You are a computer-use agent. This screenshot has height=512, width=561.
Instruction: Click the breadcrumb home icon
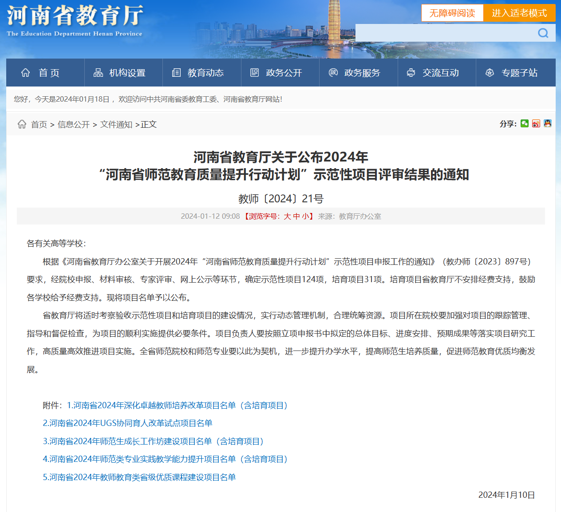click(x=22, y=124)
